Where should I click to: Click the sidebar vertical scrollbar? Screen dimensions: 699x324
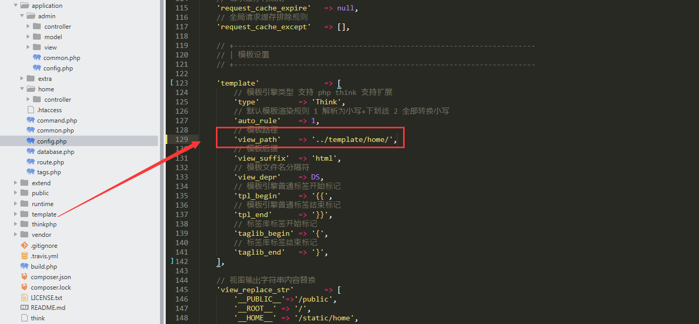click(x=162, y=157)
